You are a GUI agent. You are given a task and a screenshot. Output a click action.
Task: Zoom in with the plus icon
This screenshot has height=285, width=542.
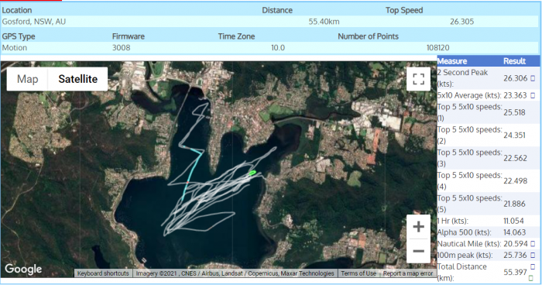coord(418,227)
